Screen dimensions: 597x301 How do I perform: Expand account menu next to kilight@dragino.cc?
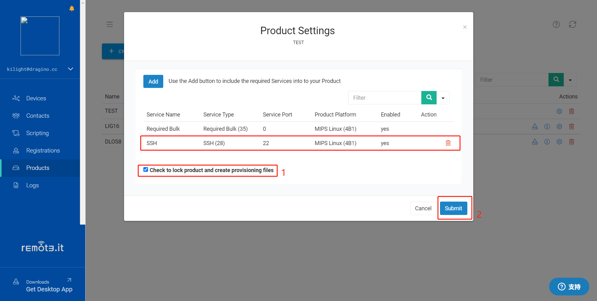(x=71, y=69)
